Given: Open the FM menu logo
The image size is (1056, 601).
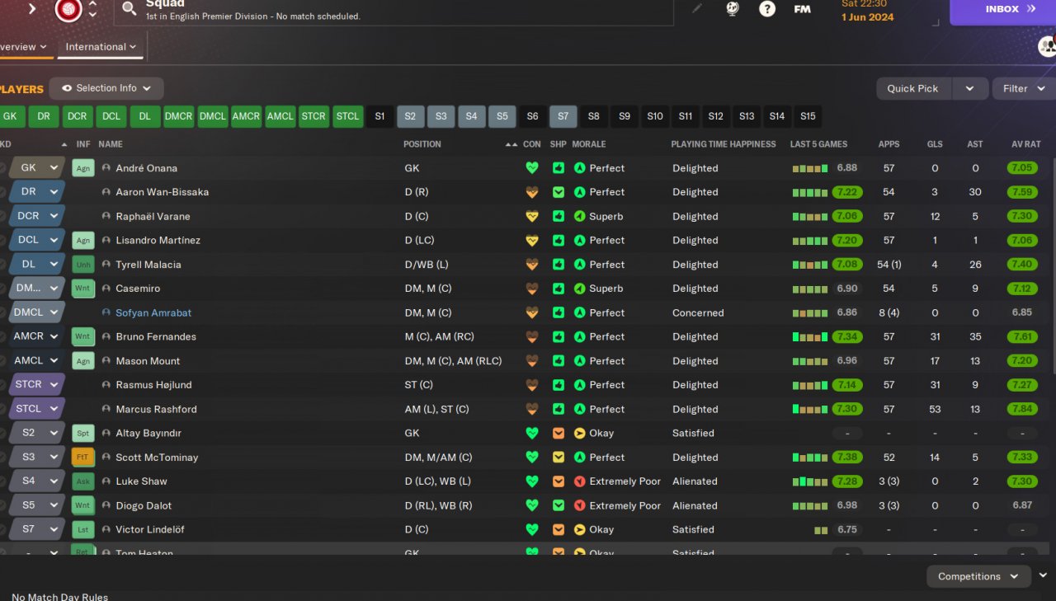Looking at the screenshot, I should [x=802, y=9].
